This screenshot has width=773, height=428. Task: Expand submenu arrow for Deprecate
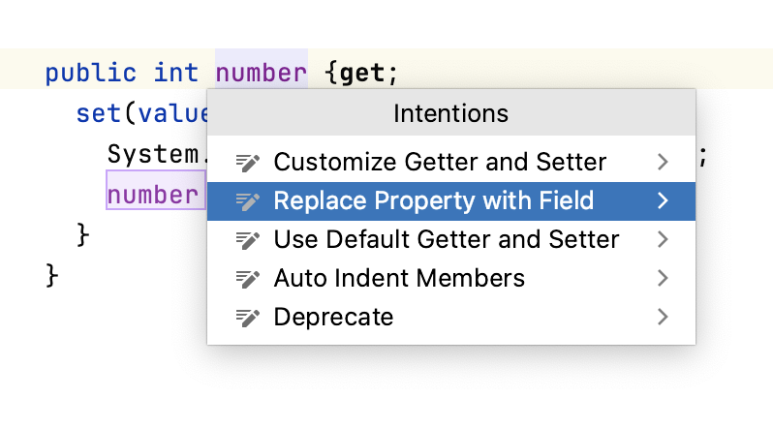point(663,317)
